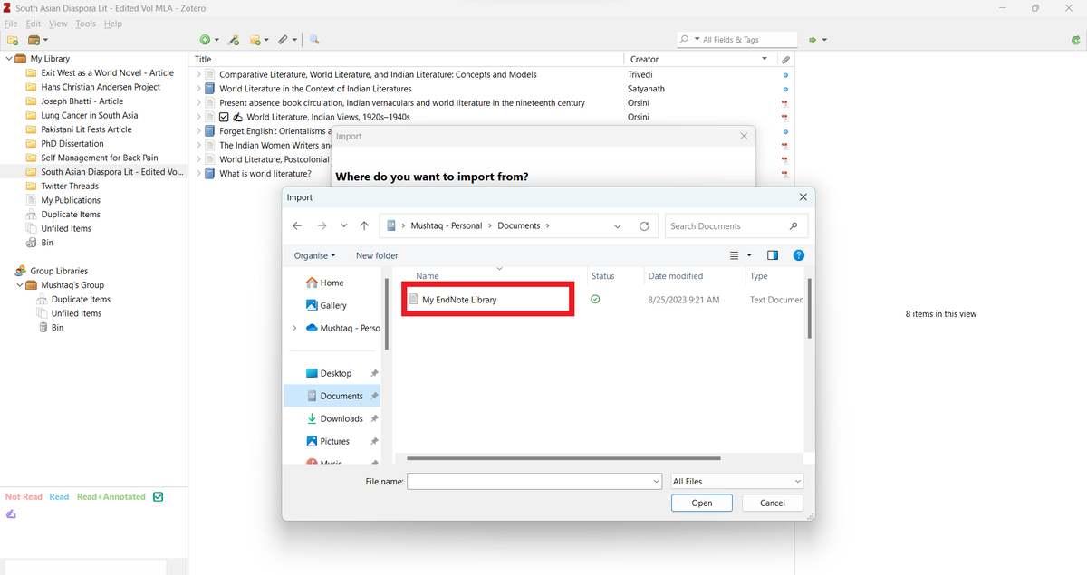This screenshot has height=575, width=1087.
Task: Open My Publications in the library pane
Action: (71, 200)
